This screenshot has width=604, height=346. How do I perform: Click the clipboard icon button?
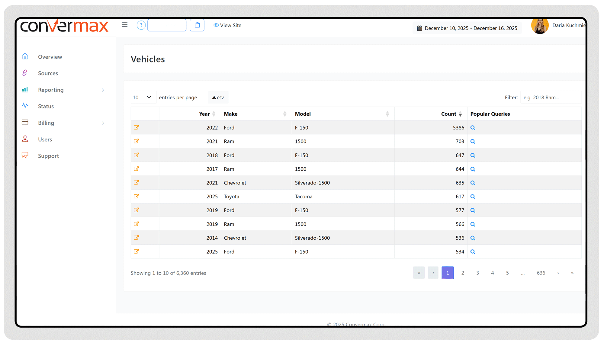click(x=197, y=25)
